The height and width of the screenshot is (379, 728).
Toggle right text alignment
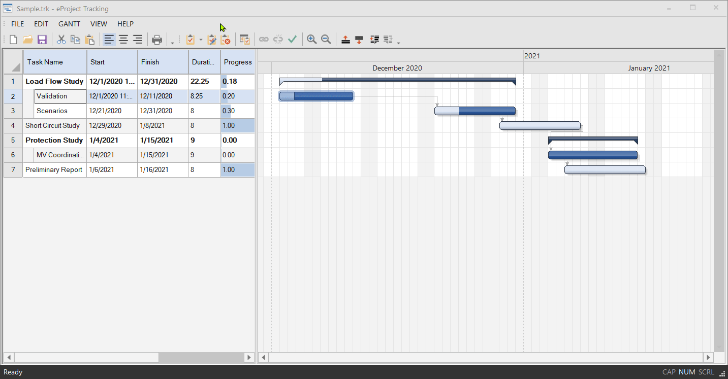tap(137, 40)
